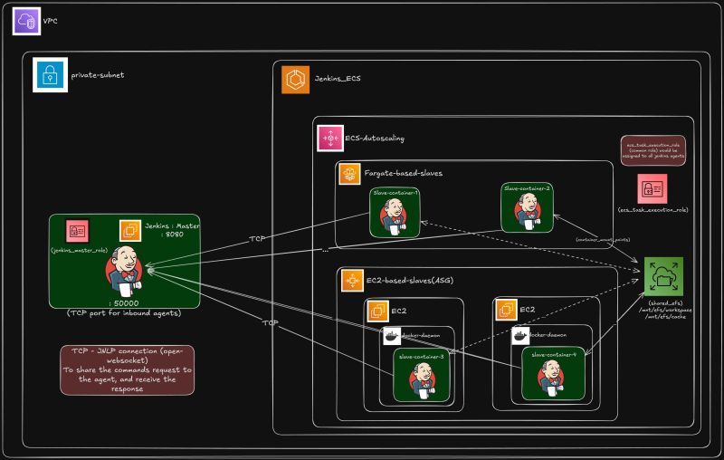Select the Docker whale icon above slave-container-4
724x460 pixels.
(x=520, y=335)
